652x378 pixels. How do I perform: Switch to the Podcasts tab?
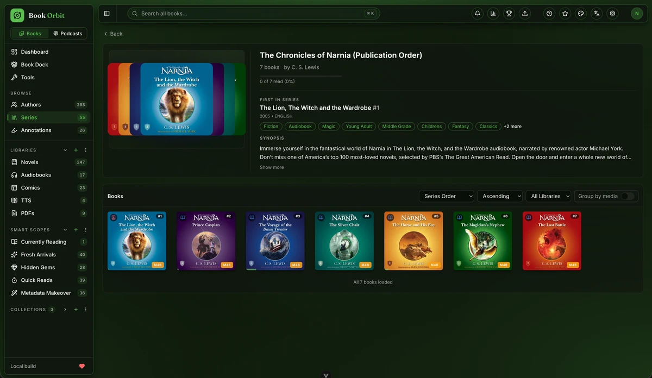[x=67, y=34]
